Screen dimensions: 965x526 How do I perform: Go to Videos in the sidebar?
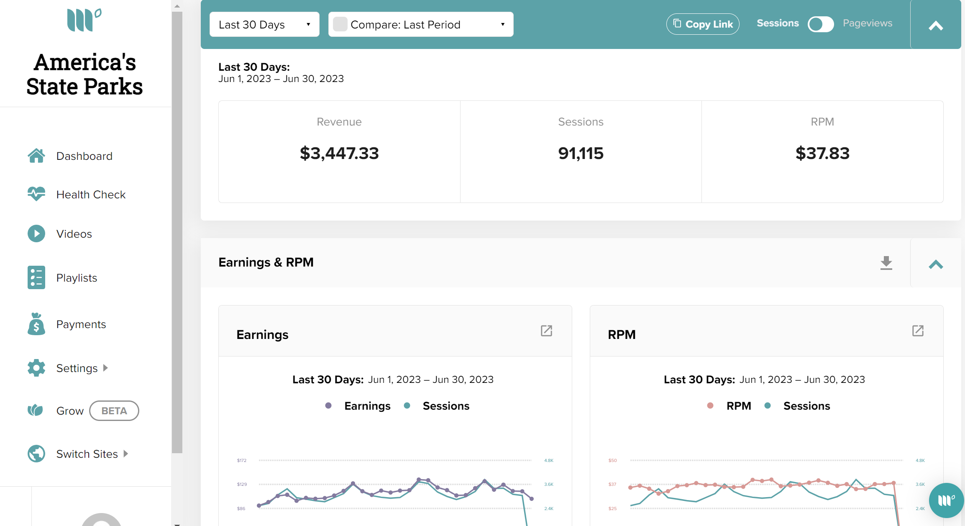74,234
